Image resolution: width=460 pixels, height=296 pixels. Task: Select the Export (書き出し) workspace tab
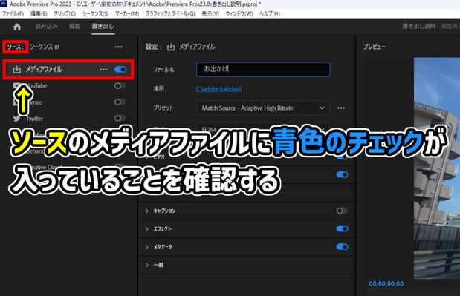(103, 27)
